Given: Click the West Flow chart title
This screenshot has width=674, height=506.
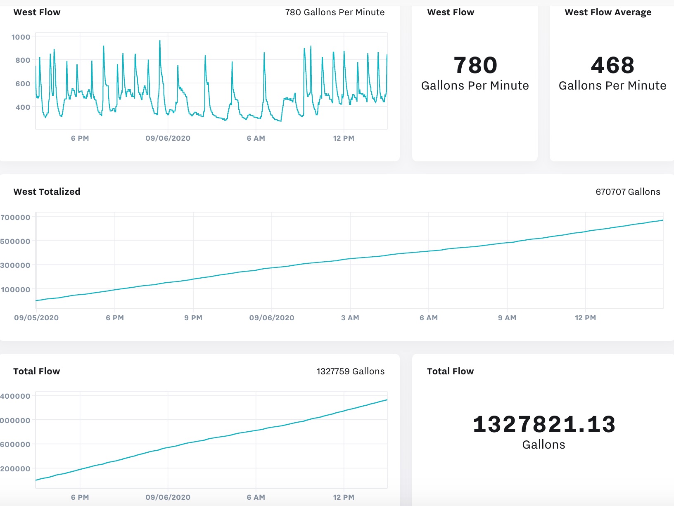Looking at the screenshot, I should point(37,12).
